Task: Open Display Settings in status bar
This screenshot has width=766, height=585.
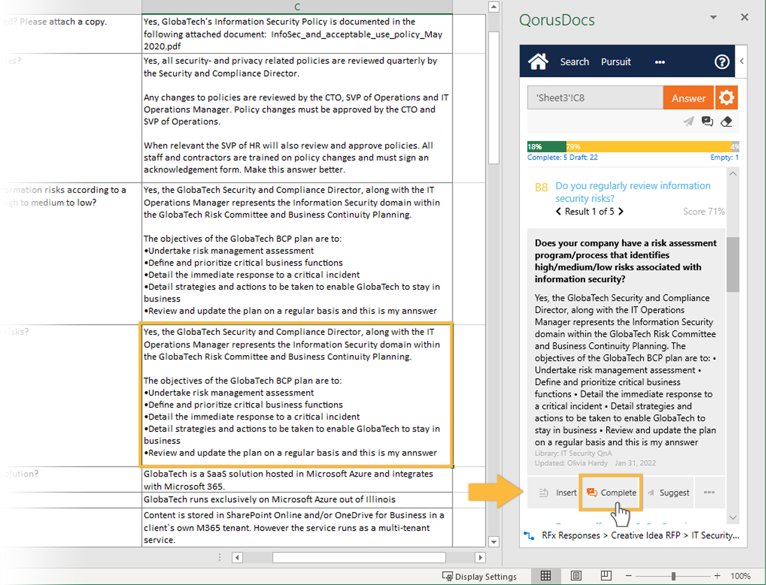Action: coord(479,576)
